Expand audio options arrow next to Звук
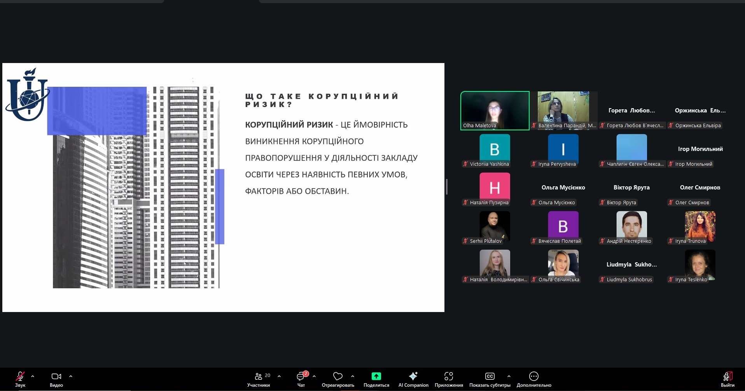Viewport: 745px width, 391px height. 33,376
